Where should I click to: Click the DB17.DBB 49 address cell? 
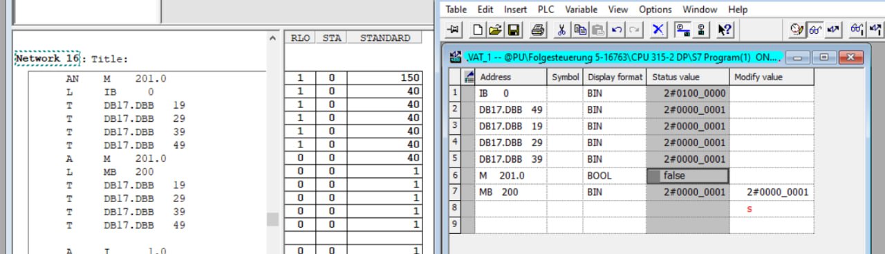[511, 109]
